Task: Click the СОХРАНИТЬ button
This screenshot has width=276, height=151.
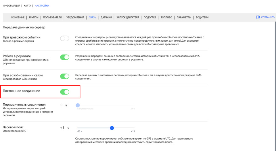Action: (268, 18)
